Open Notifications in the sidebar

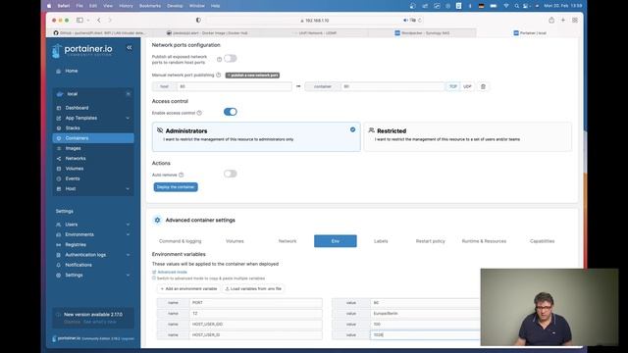[x=78, y=265]
